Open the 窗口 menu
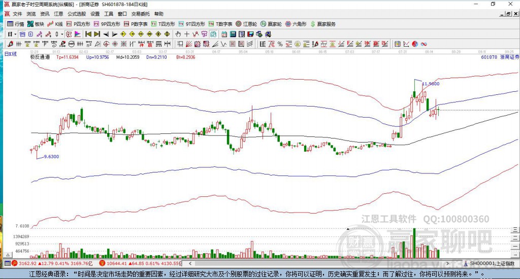The height and width of the screenshot is (279, 520). tap(122, 14)
